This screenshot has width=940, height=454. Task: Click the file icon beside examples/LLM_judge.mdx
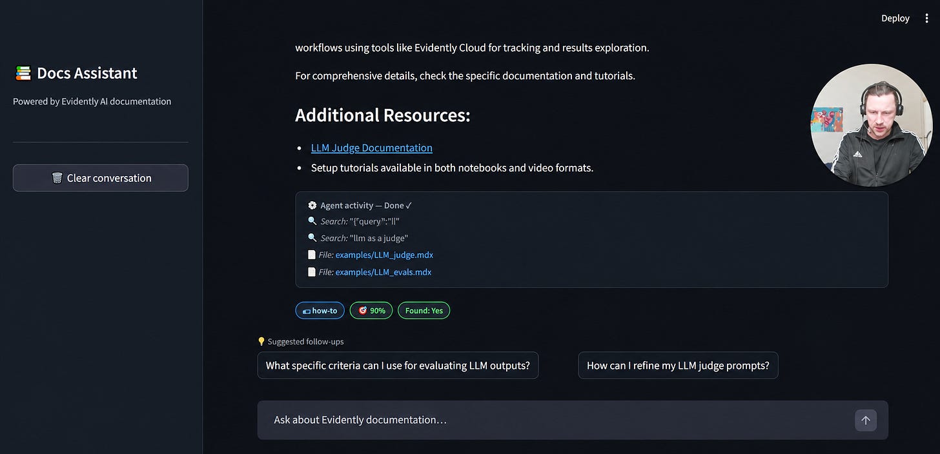tap(312, 255)
